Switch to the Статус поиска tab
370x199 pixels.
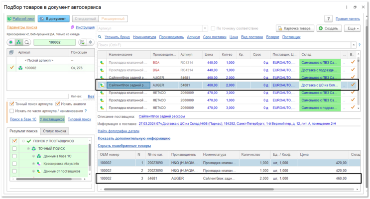54,131
